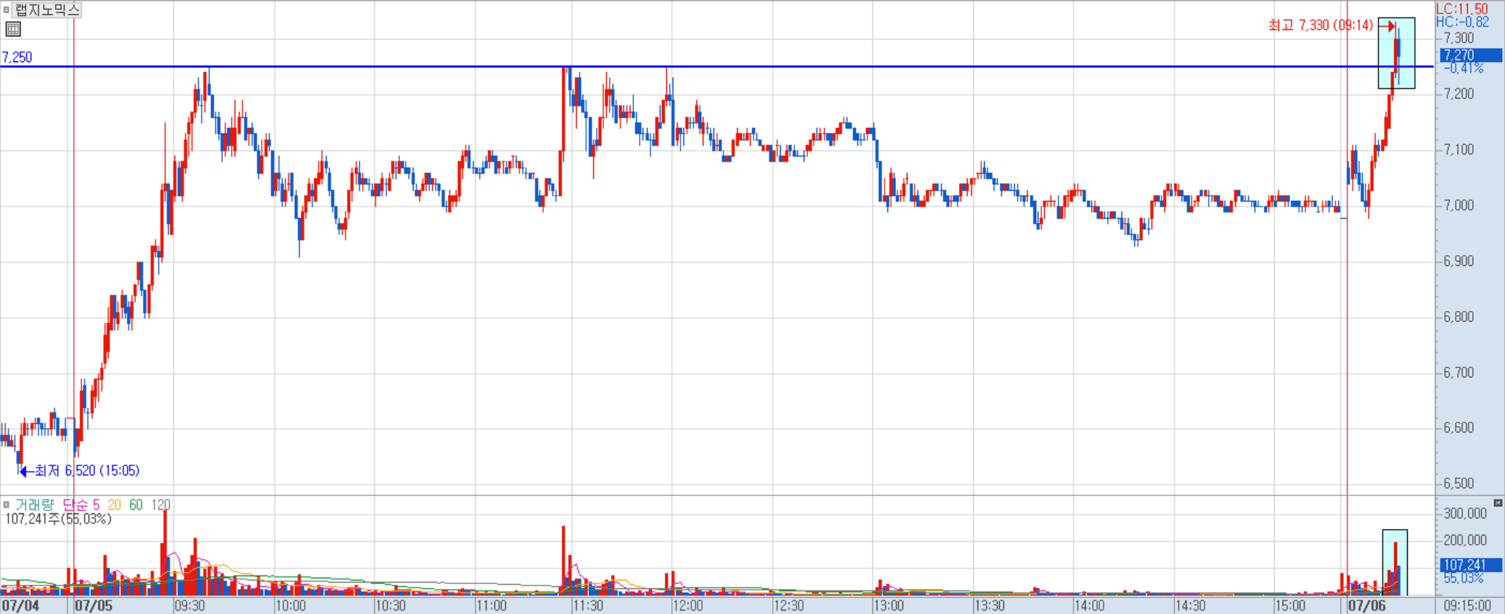Select the 7,270 current price tag
1505x614 pixels.
1471,55
